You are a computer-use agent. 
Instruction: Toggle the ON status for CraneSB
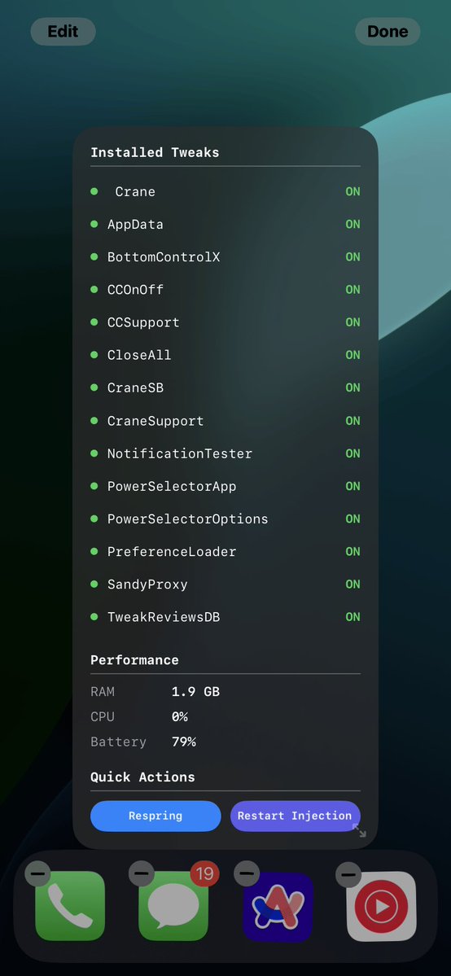(x=353, y=387)
